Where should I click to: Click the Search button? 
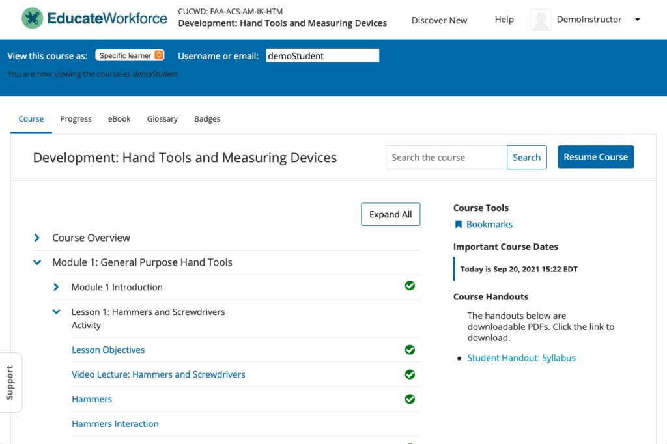coord(526,158)
